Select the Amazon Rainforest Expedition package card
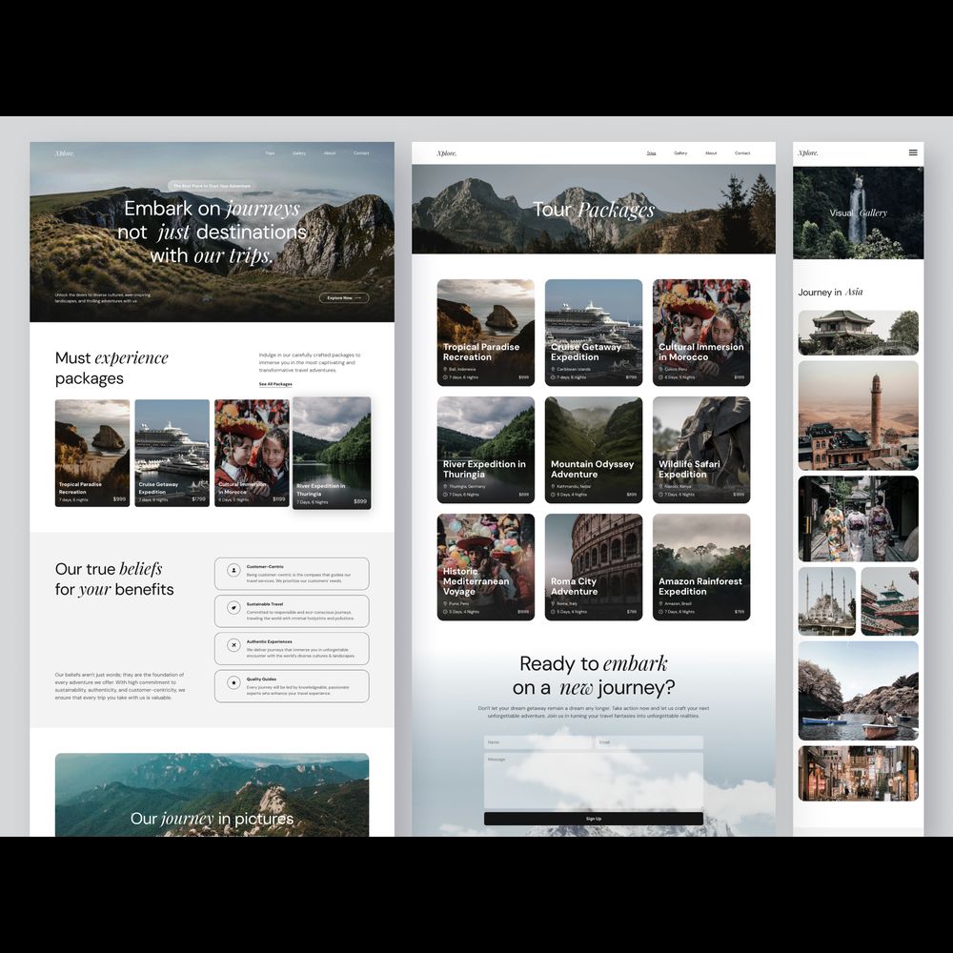Viewport: 953px width, 953px height. [x=700, y=566]
